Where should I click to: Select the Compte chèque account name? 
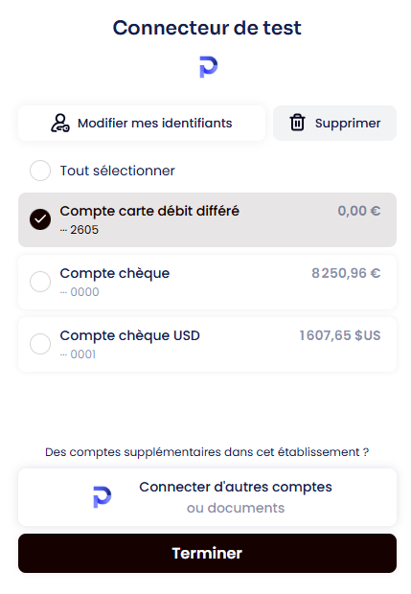click(x=115, y=273)
